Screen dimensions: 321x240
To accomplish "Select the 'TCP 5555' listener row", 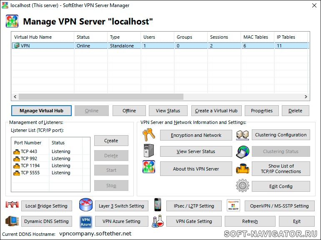I will [x=50, y=173].
